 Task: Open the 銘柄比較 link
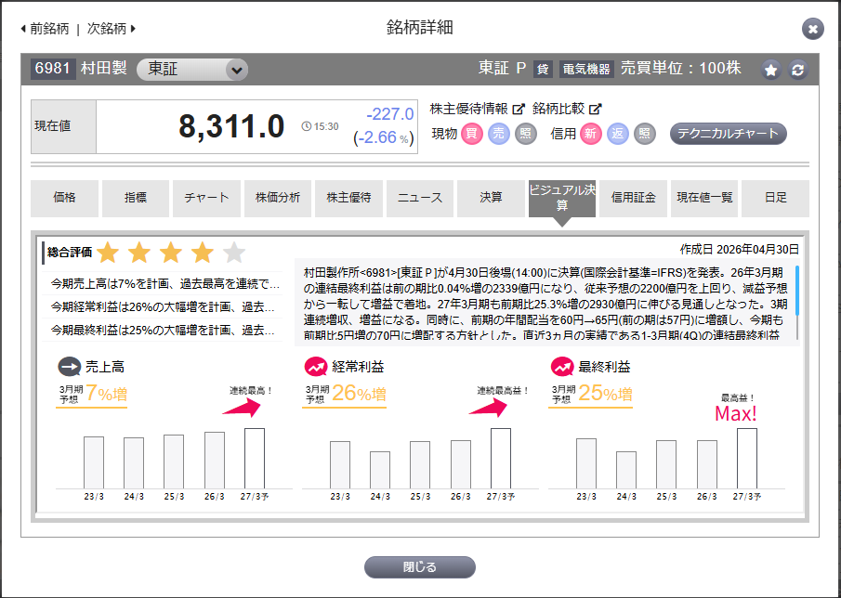(x=558, y=109)
